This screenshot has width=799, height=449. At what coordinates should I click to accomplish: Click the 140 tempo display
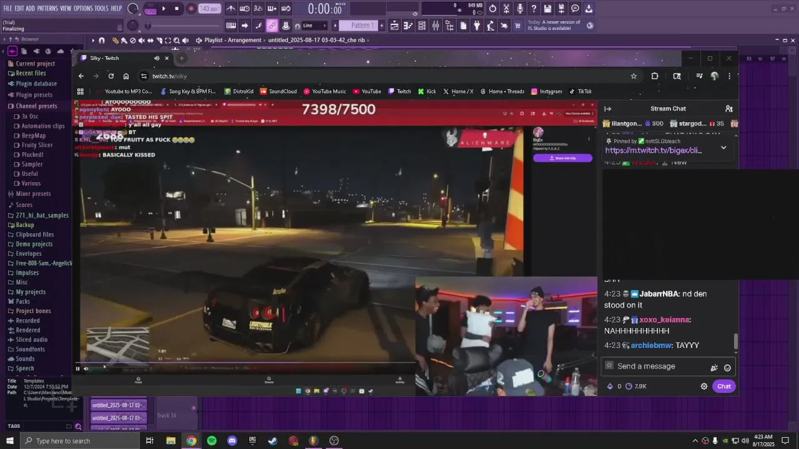click(209, 9)
